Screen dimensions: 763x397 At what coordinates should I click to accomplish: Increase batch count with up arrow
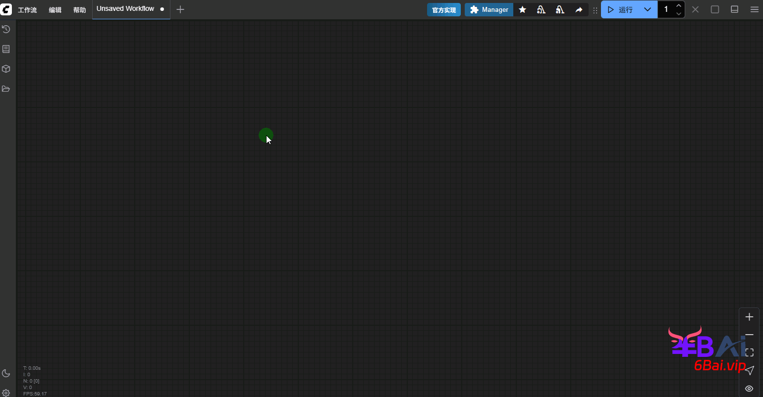pos(679,5)
